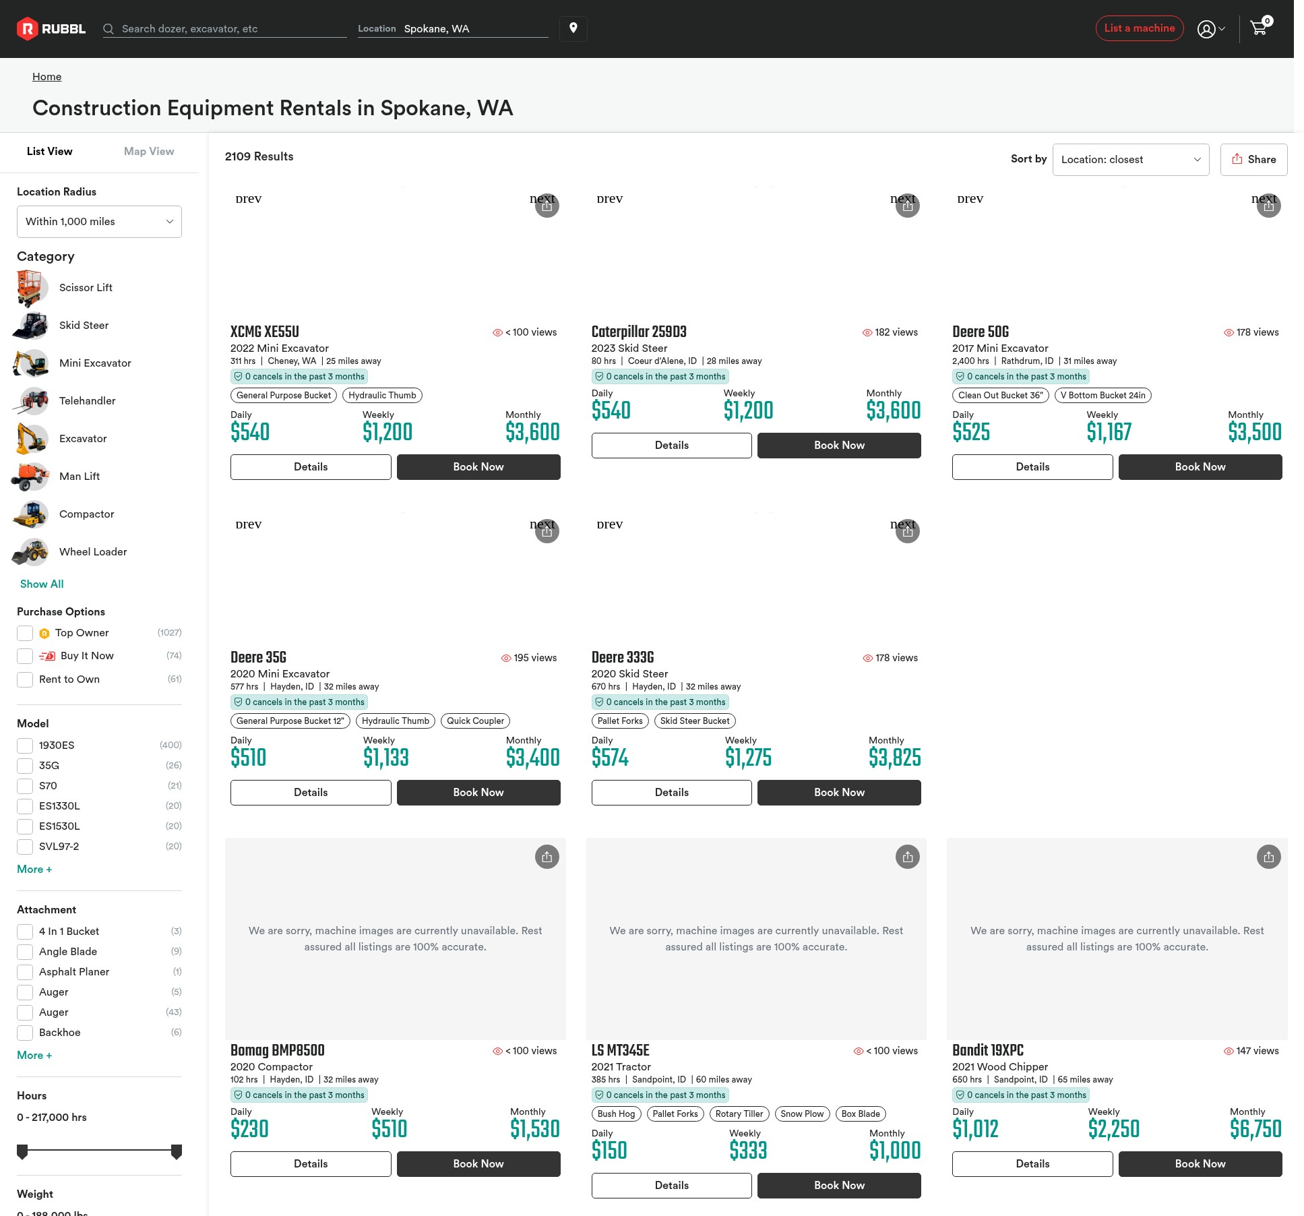
Task: Click the map pin location icon
Action: (x=573, y=28)
